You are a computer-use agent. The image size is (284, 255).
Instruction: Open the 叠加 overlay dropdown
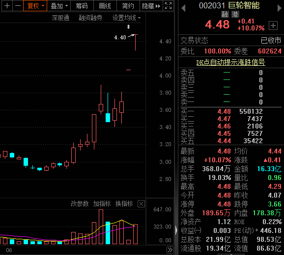click(x=58, y=6)
